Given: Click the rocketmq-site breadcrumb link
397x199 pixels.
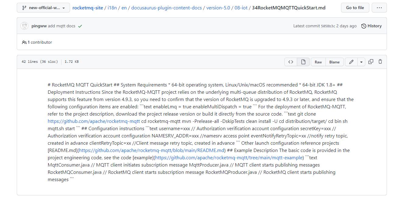Looking at the screenshot, I should tap(88, 8).
